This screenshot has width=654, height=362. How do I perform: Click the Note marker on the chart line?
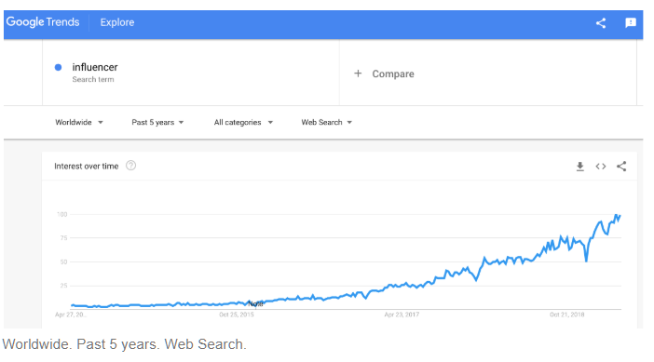tap(255, 303)
